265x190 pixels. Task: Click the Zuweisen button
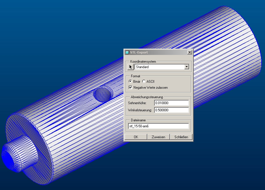pyautogui.click(x=158, y=137)
